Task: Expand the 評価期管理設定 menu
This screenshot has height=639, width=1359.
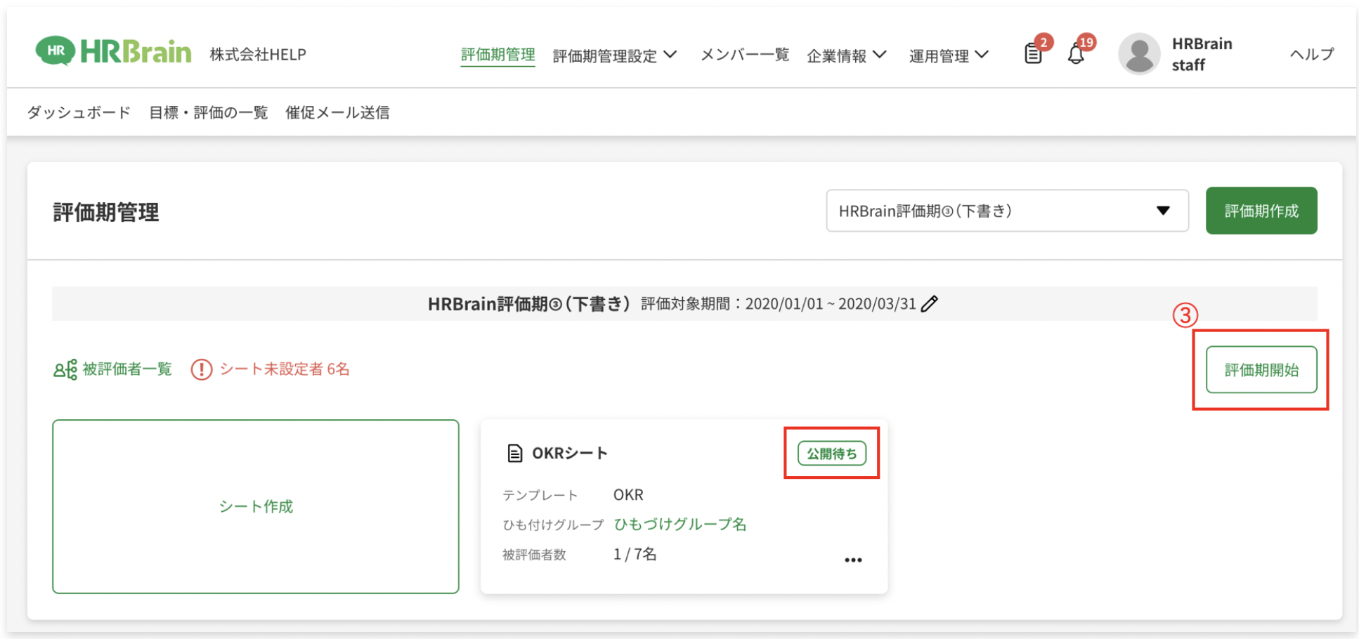Action: pyautogui.click(x=615, y=55)
